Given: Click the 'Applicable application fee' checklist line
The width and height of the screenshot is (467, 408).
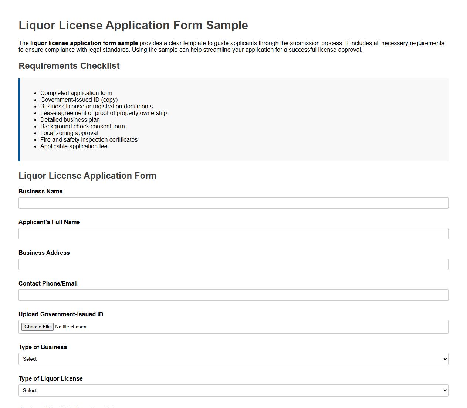Looking at the screenshot, I should pos(74,146).
